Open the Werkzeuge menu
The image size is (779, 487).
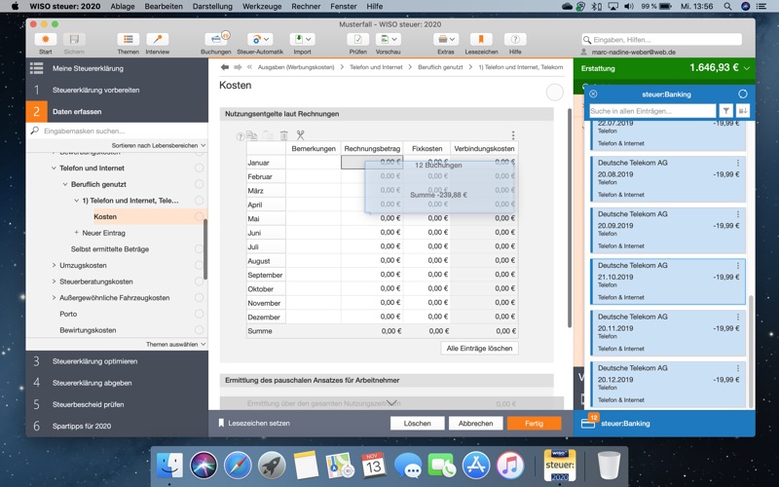(x=262, y=7)
